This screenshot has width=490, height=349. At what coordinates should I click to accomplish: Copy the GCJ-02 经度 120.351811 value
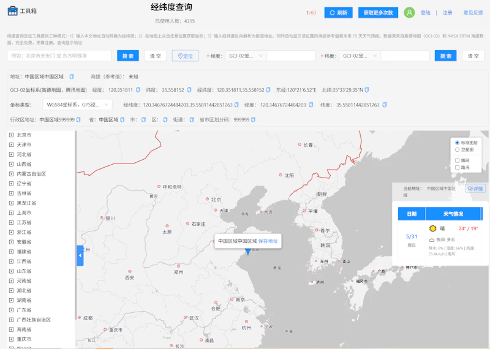(x=138, y=90)
